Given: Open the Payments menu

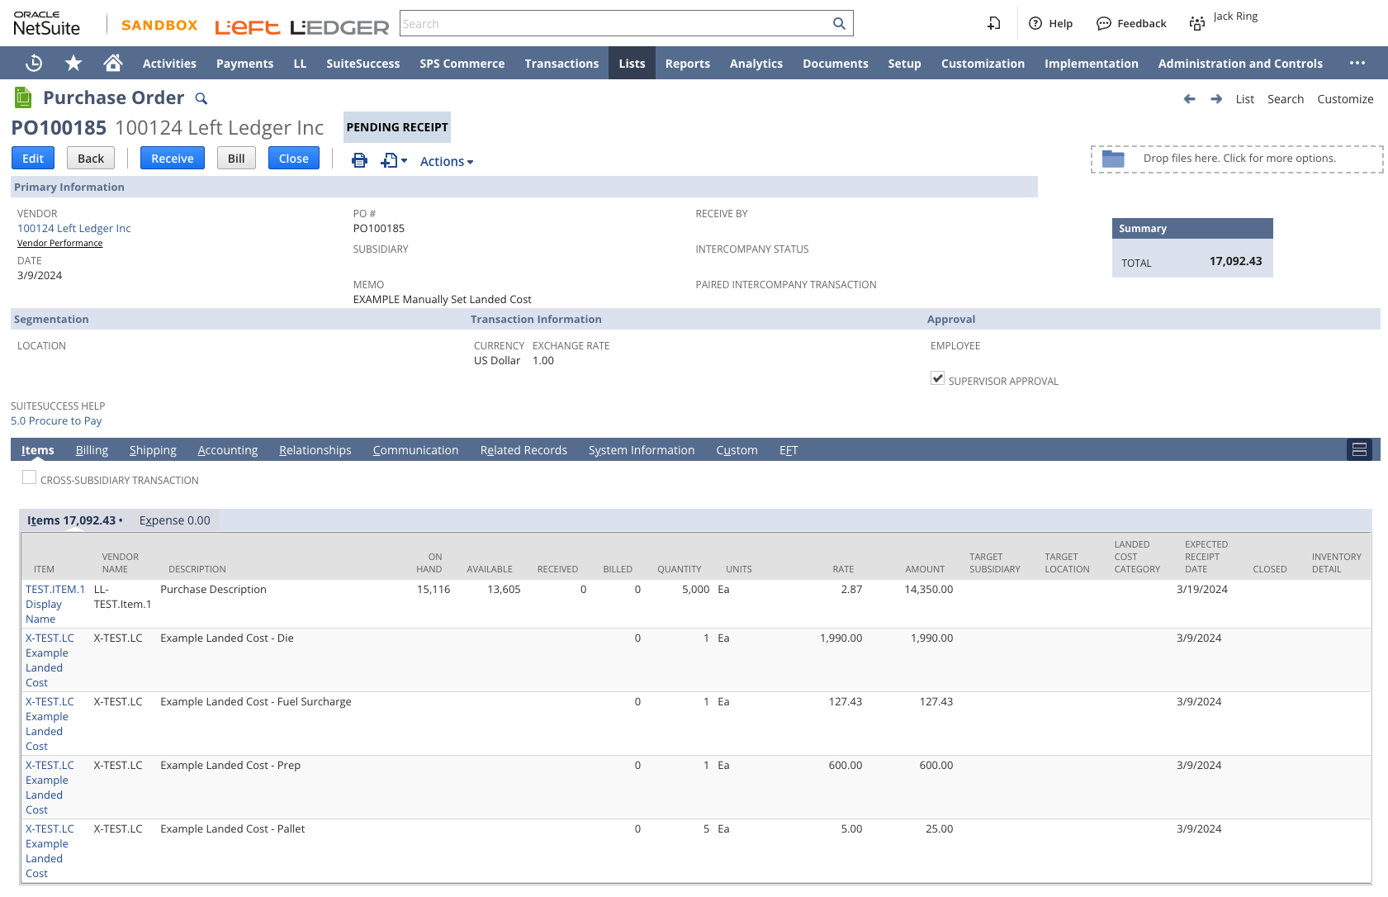Looking at the screenshot, I should click(x=244, y=64).
